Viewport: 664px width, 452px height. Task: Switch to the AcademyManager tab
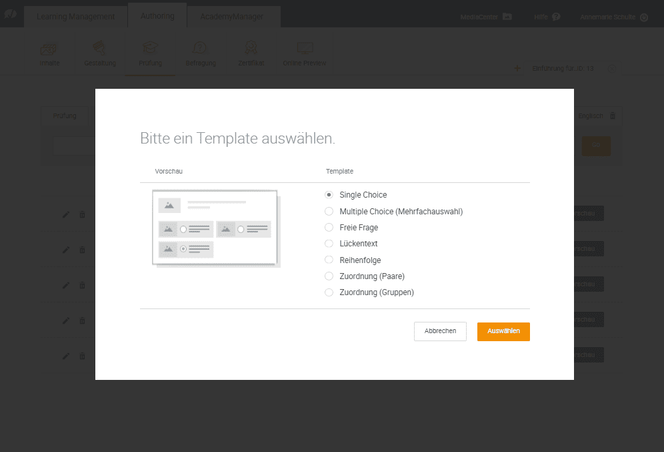[231, 17]
